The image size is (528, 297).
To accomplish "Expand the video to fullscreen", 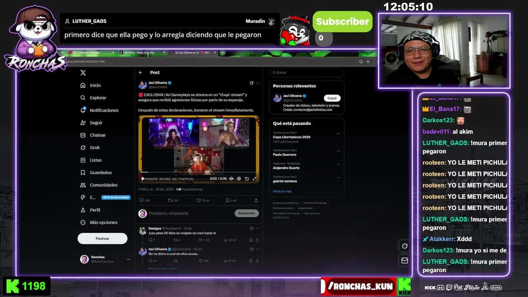I will pyautogui.click(x=255, y=179).
